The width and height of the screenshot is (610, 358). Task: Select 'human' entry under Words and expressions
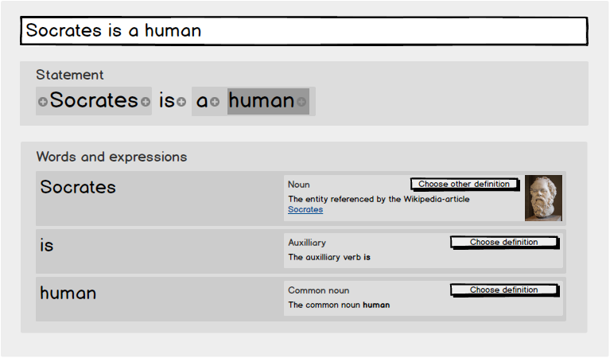click(68, 294)
